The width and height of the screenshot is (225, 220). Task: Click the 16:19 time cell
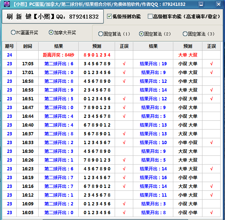(28, 178)
